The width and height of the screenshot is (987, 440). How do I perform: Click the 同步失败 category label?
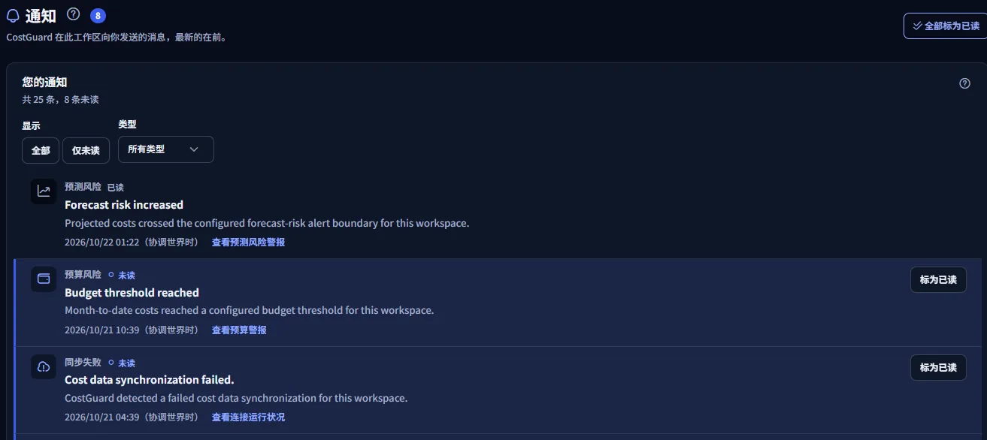pos(83,362)
